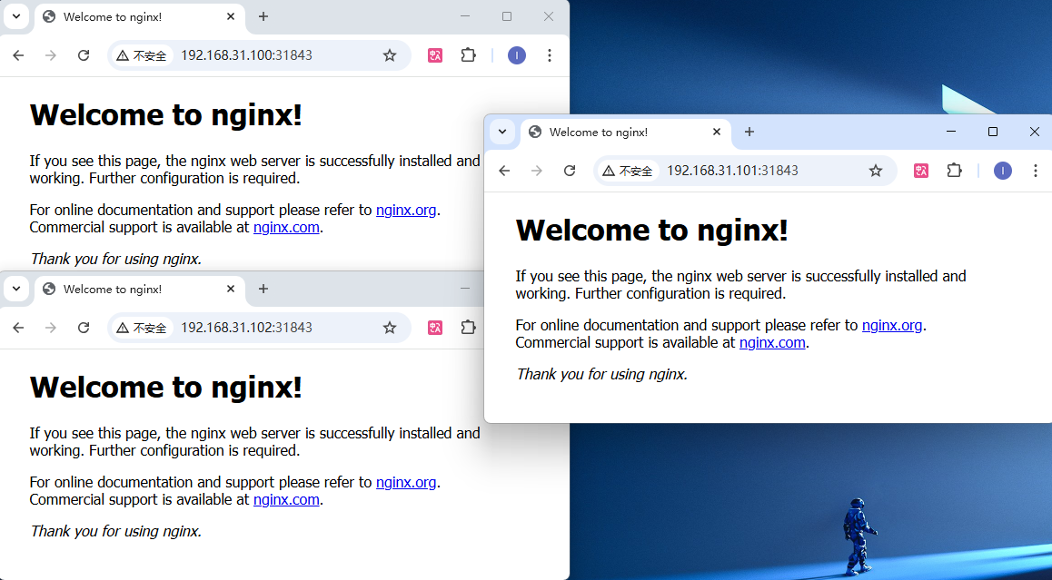The height and width of the screenshot is (580, 1052).
Task: Select the Welcome to nginx tab in 192.168.31.101 window
Action: click(624, 133)
